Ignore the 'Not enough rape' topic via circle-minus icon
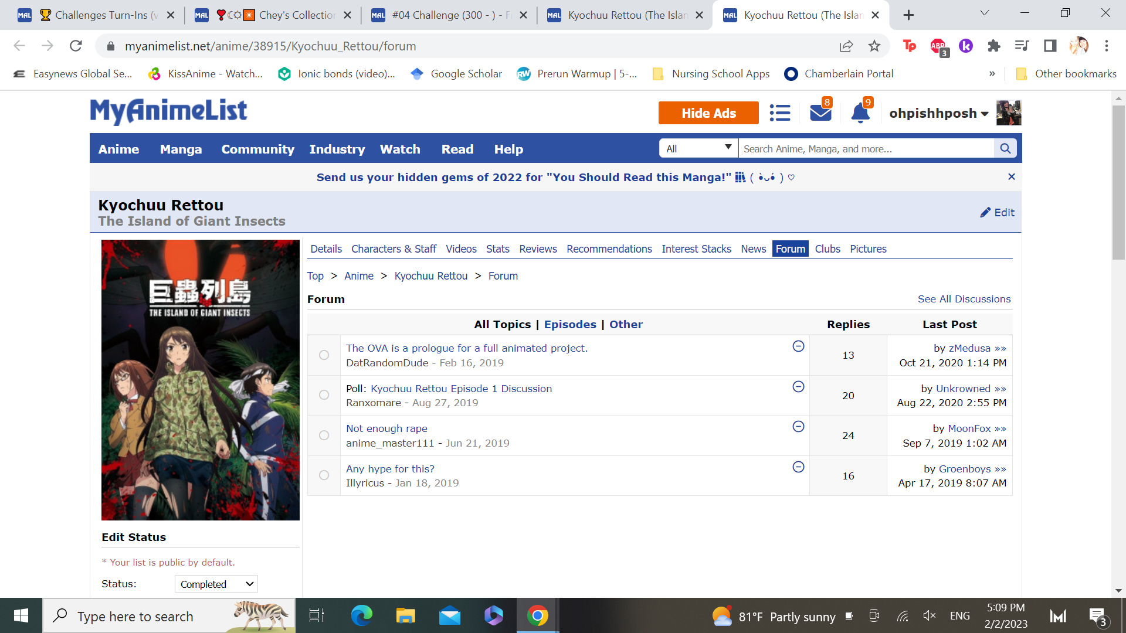1126x633 pixels. pos(798,427)
